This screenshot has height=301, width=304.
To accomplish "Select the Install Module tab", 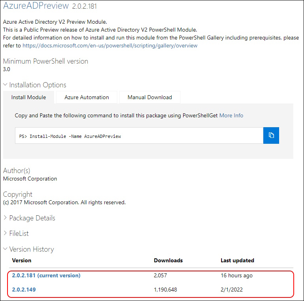I will click(x=29, y=97).
